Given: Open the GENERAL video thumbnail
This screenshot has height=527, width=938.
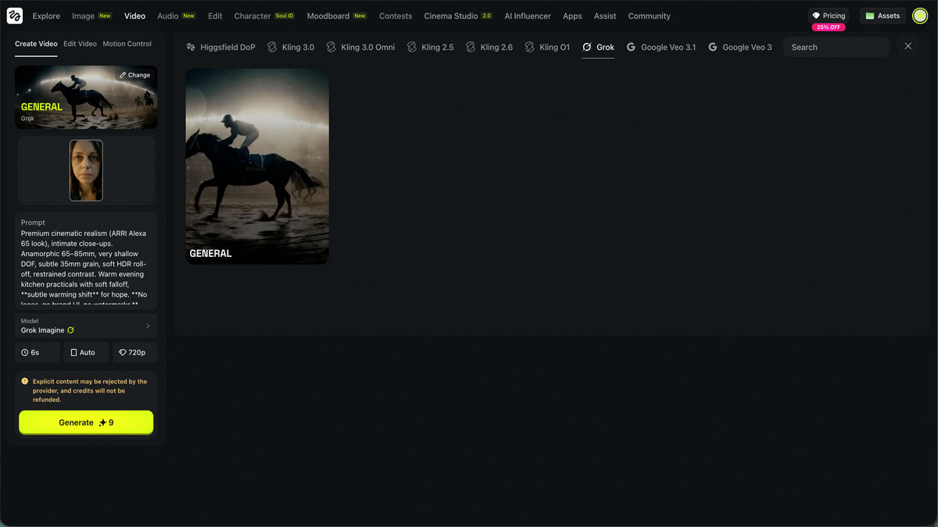Looking at the screenshot, I should coord(256,166).
